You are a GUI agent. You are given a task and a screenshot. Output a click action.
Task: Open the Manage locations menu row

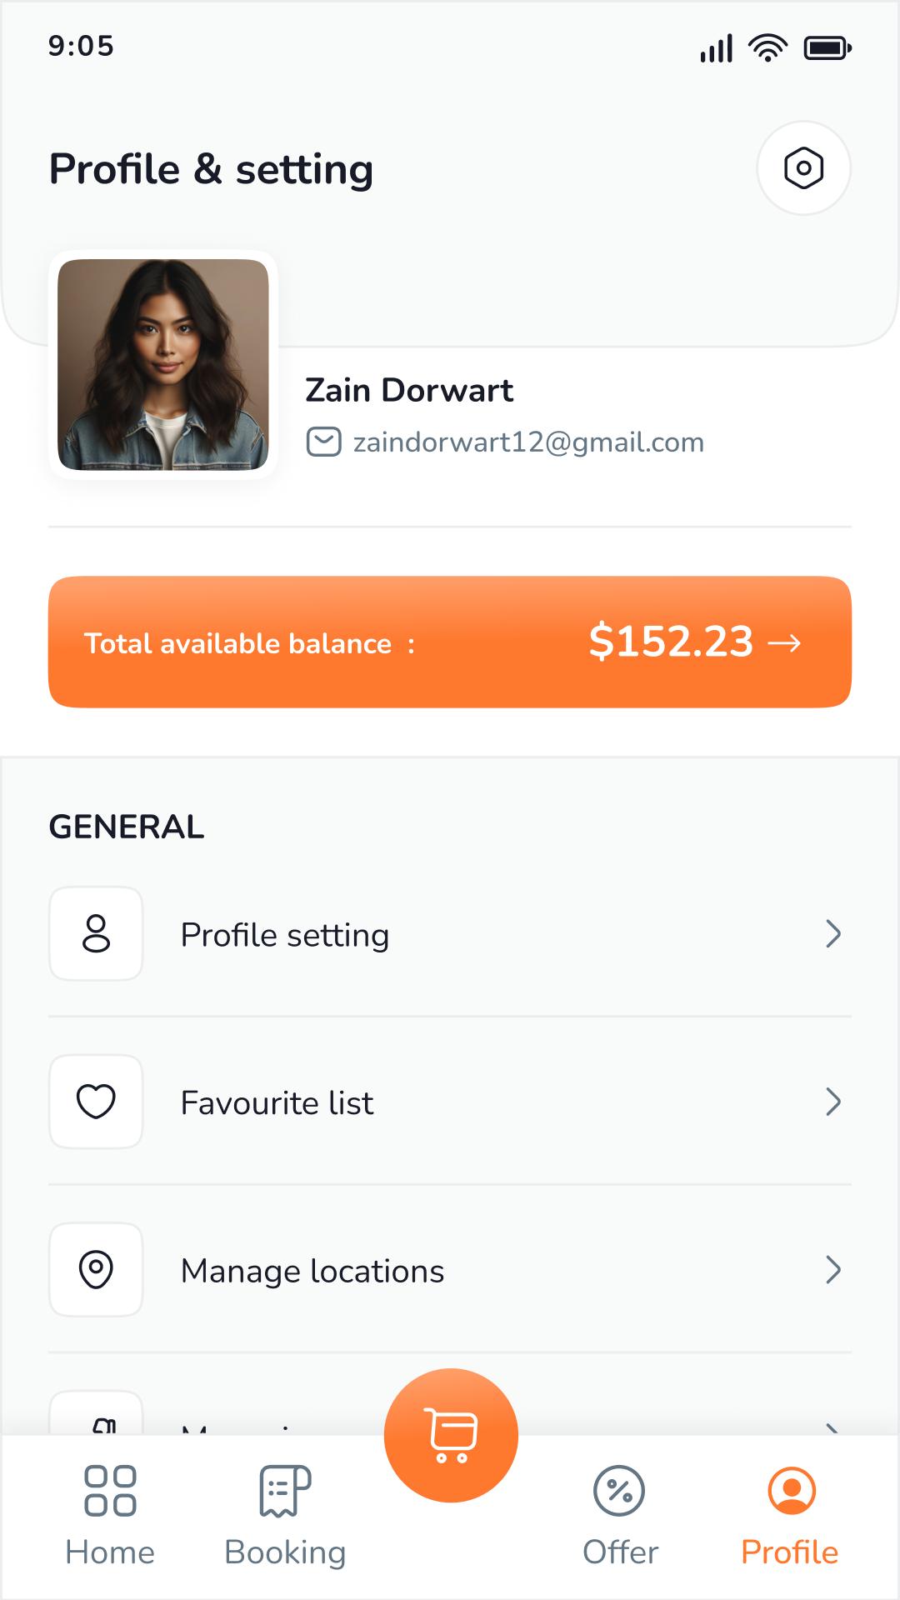450,1271
